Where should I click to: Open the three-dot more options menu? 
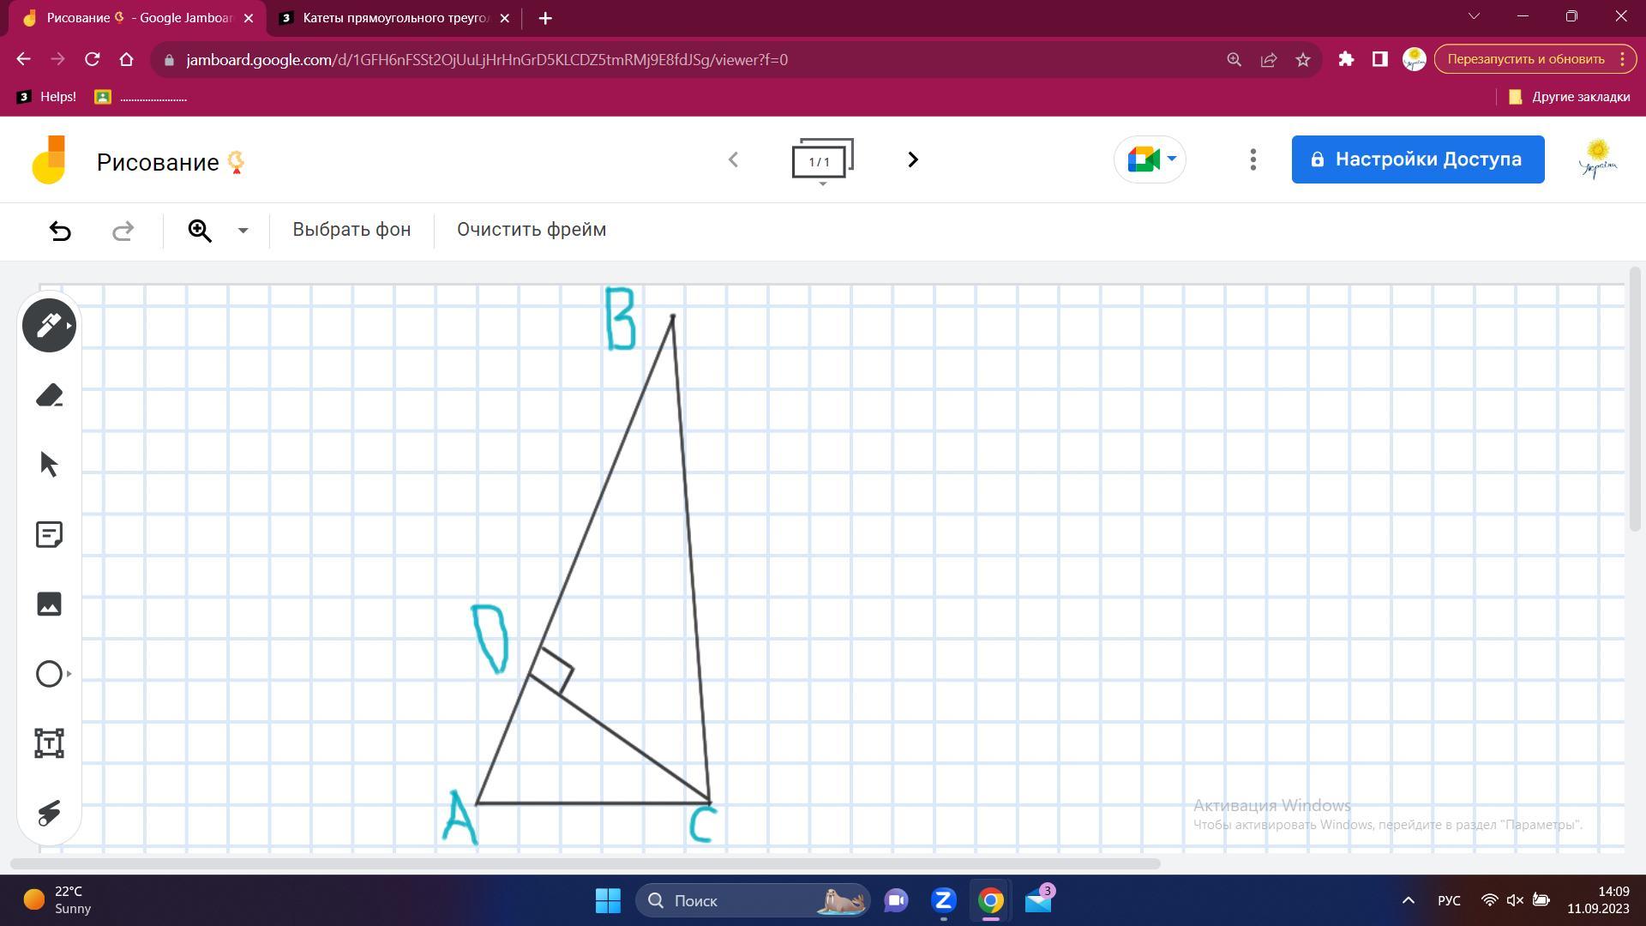click(1253, 159)
